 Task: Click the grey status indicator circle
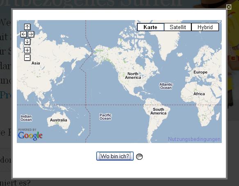pyautogui.click(x=139, y=157)
